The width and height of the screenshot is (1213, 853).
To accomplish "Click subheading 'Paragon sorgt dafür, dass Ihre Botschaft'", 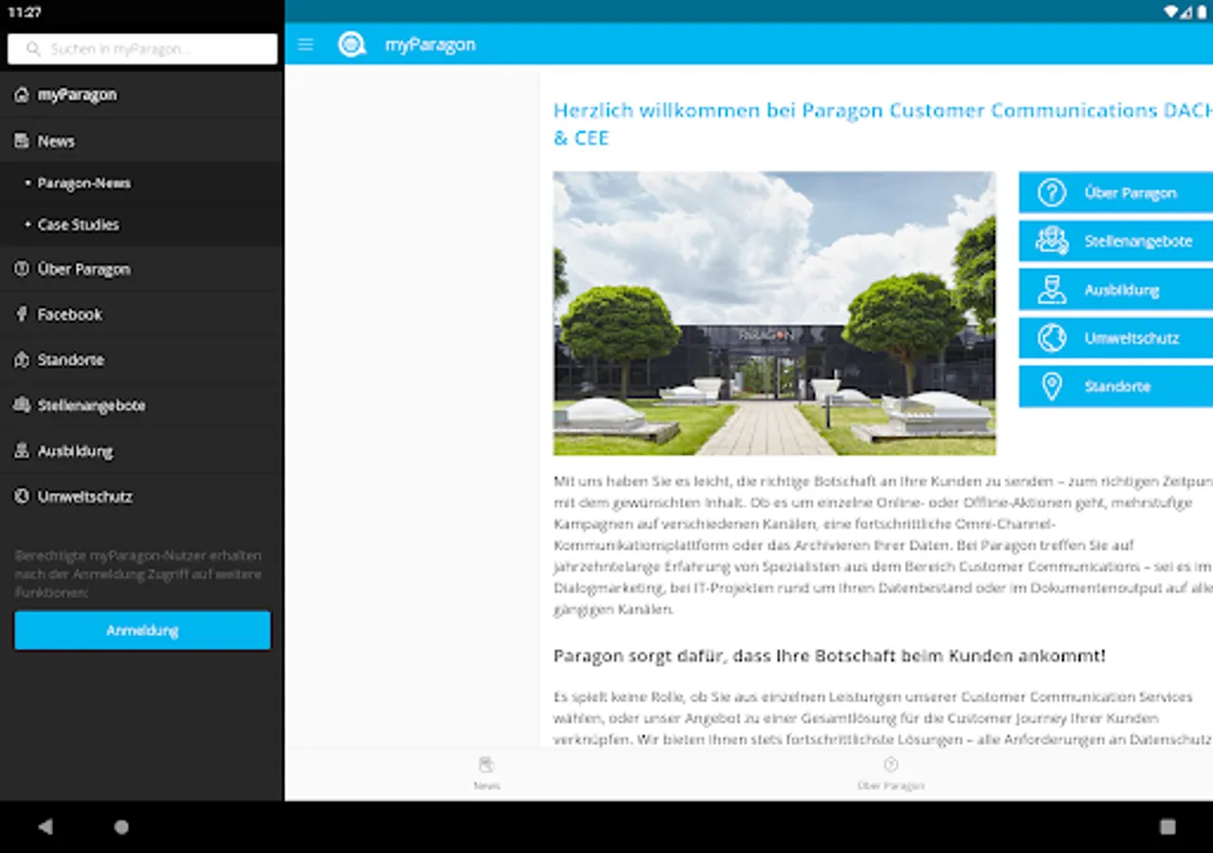I will (829, 656).
